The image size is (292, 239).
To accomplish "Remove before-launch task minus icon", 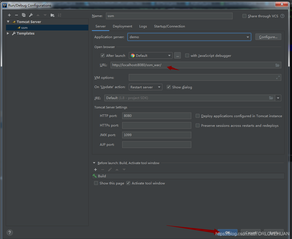I will coord(103,170).
